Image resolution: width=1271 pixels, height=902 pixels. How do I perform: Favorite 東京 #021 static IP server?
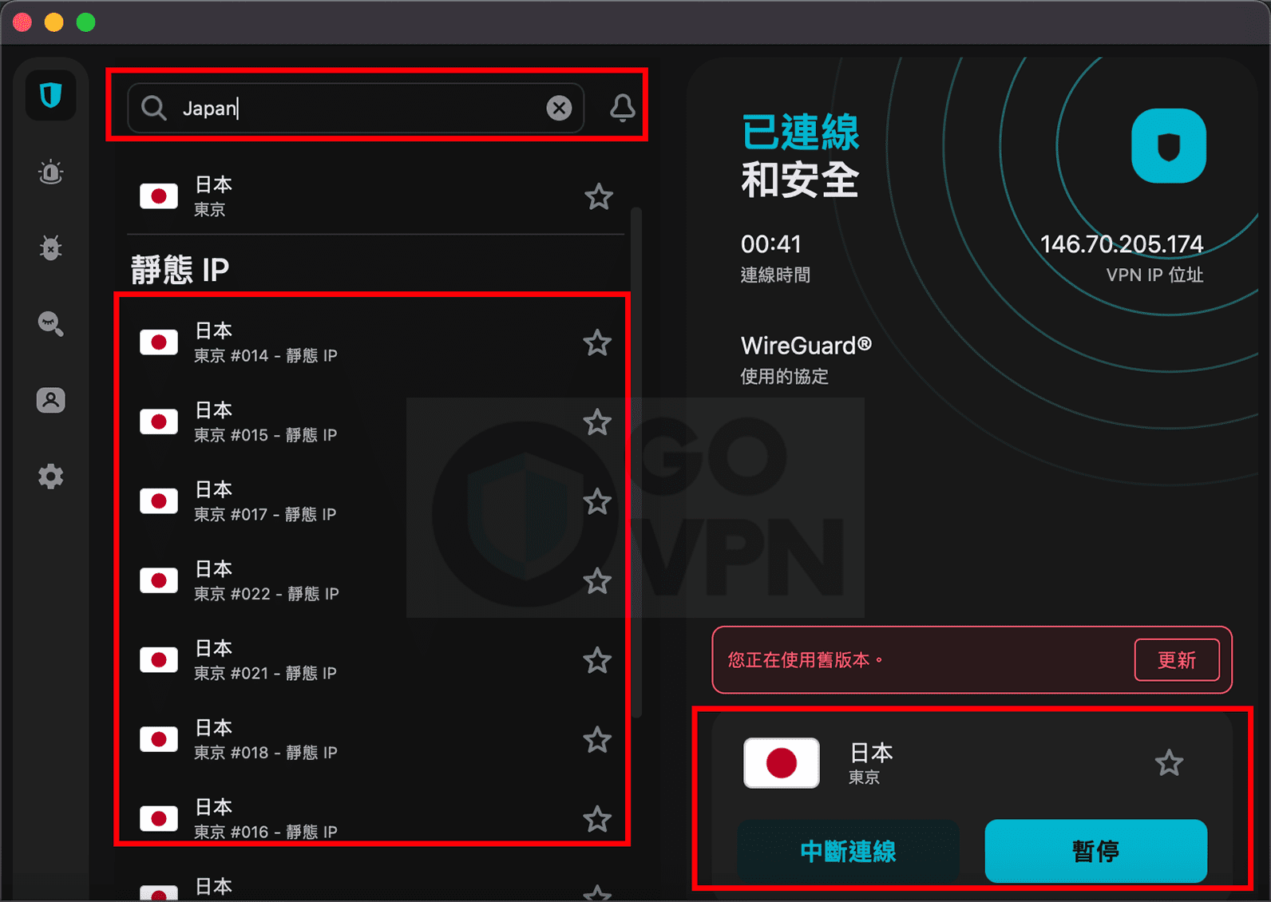[x=597, y=660]
